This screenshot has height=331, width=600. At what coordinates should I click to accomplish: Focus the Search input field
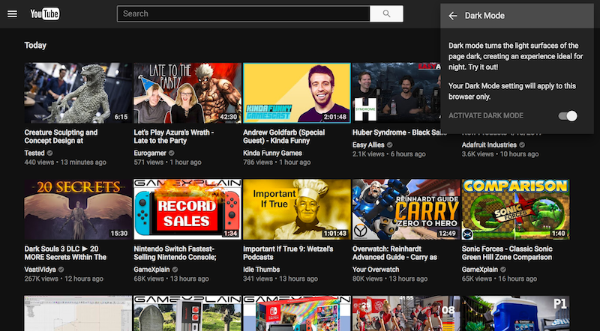coord(244,13)
